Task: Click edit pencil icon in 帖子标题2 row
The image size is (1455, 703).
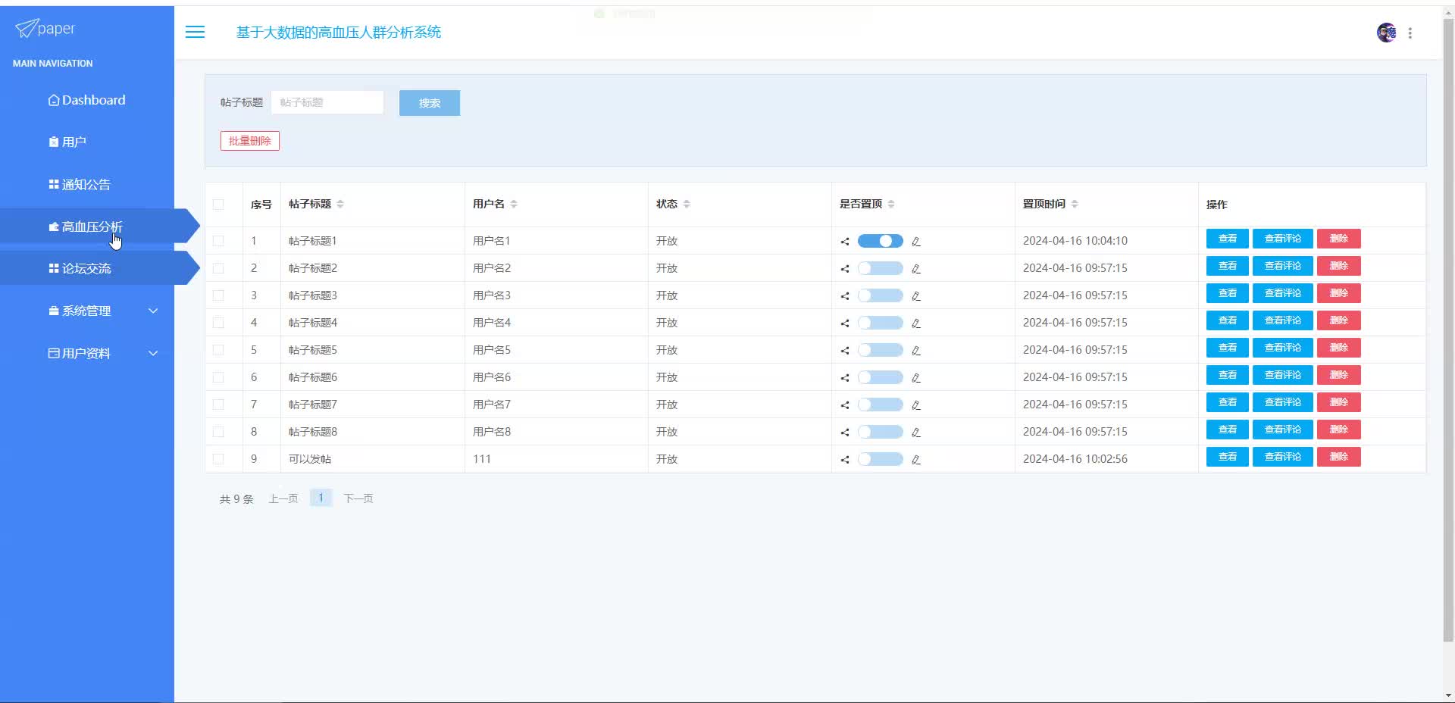Action: 915,269
